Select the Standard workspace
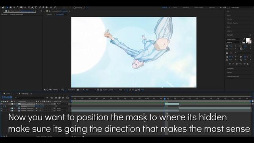The width and height of the screenshot is (254, 143). 186,8
